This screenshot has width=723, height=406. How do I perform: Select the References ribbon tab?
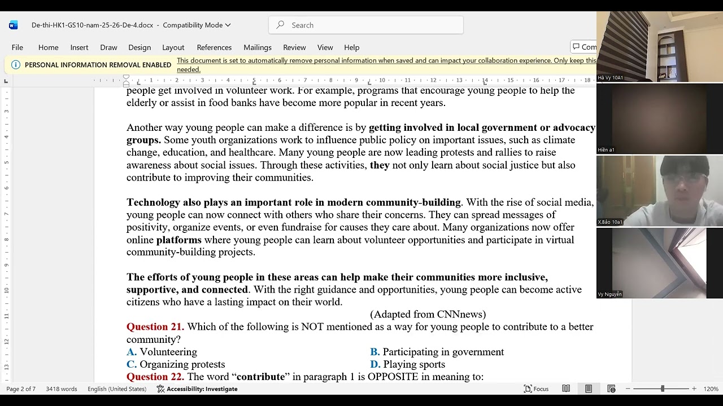[x=214, y=47]
